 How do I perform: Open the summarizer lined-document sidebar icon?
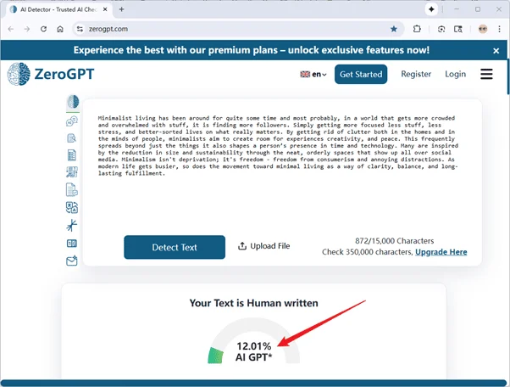tap(71, 155)
